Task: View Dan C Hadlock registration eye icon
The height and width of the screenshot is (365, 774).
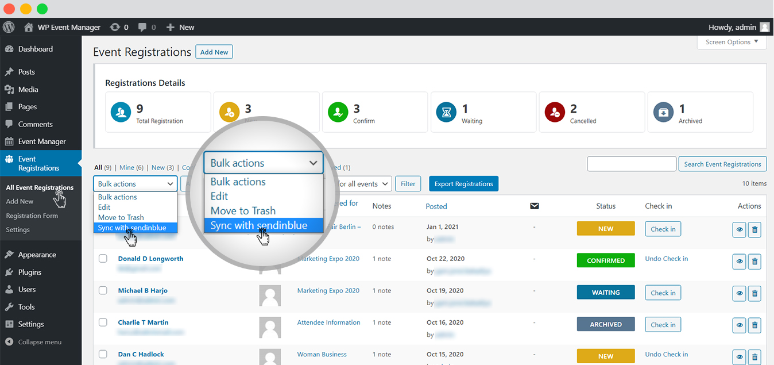Action: pos(740,357)
